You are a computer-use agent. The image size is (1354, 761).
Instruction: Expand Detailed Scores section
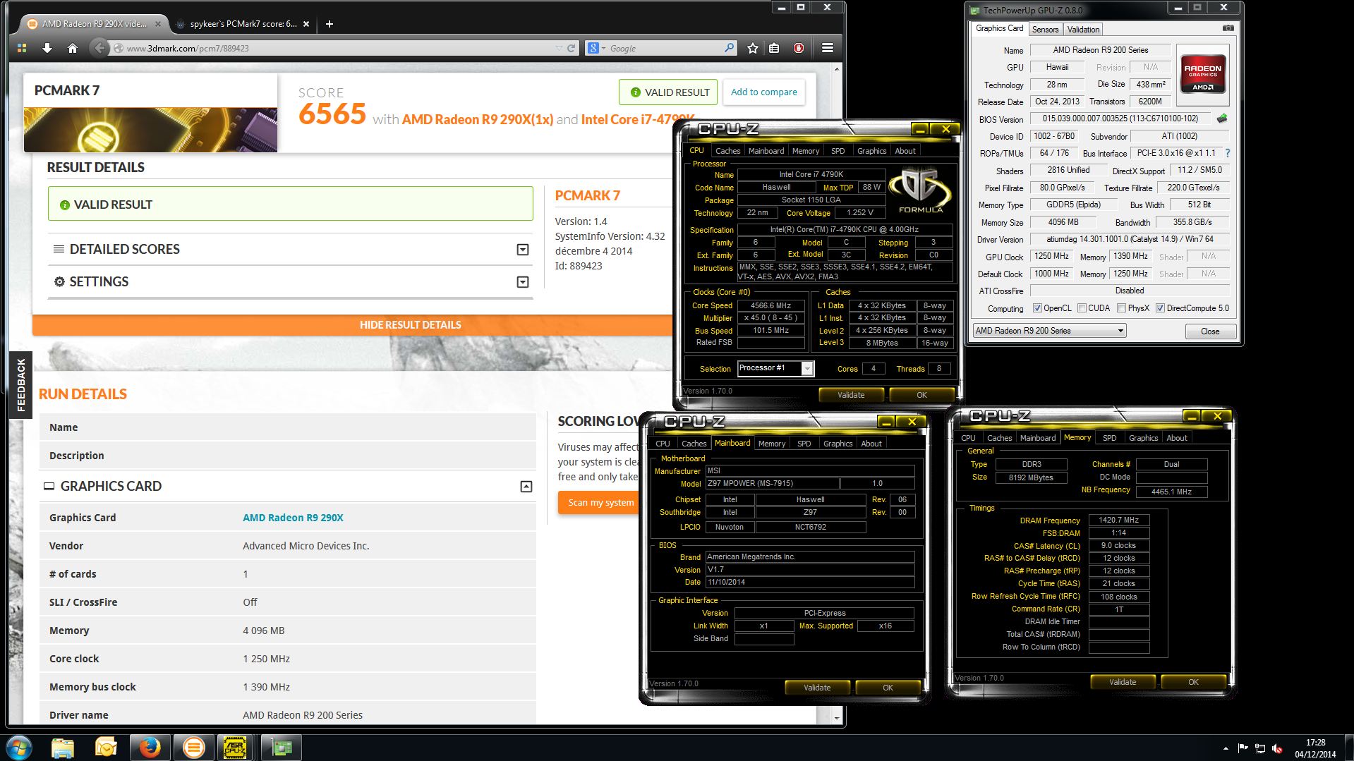[x=523, y=250]
